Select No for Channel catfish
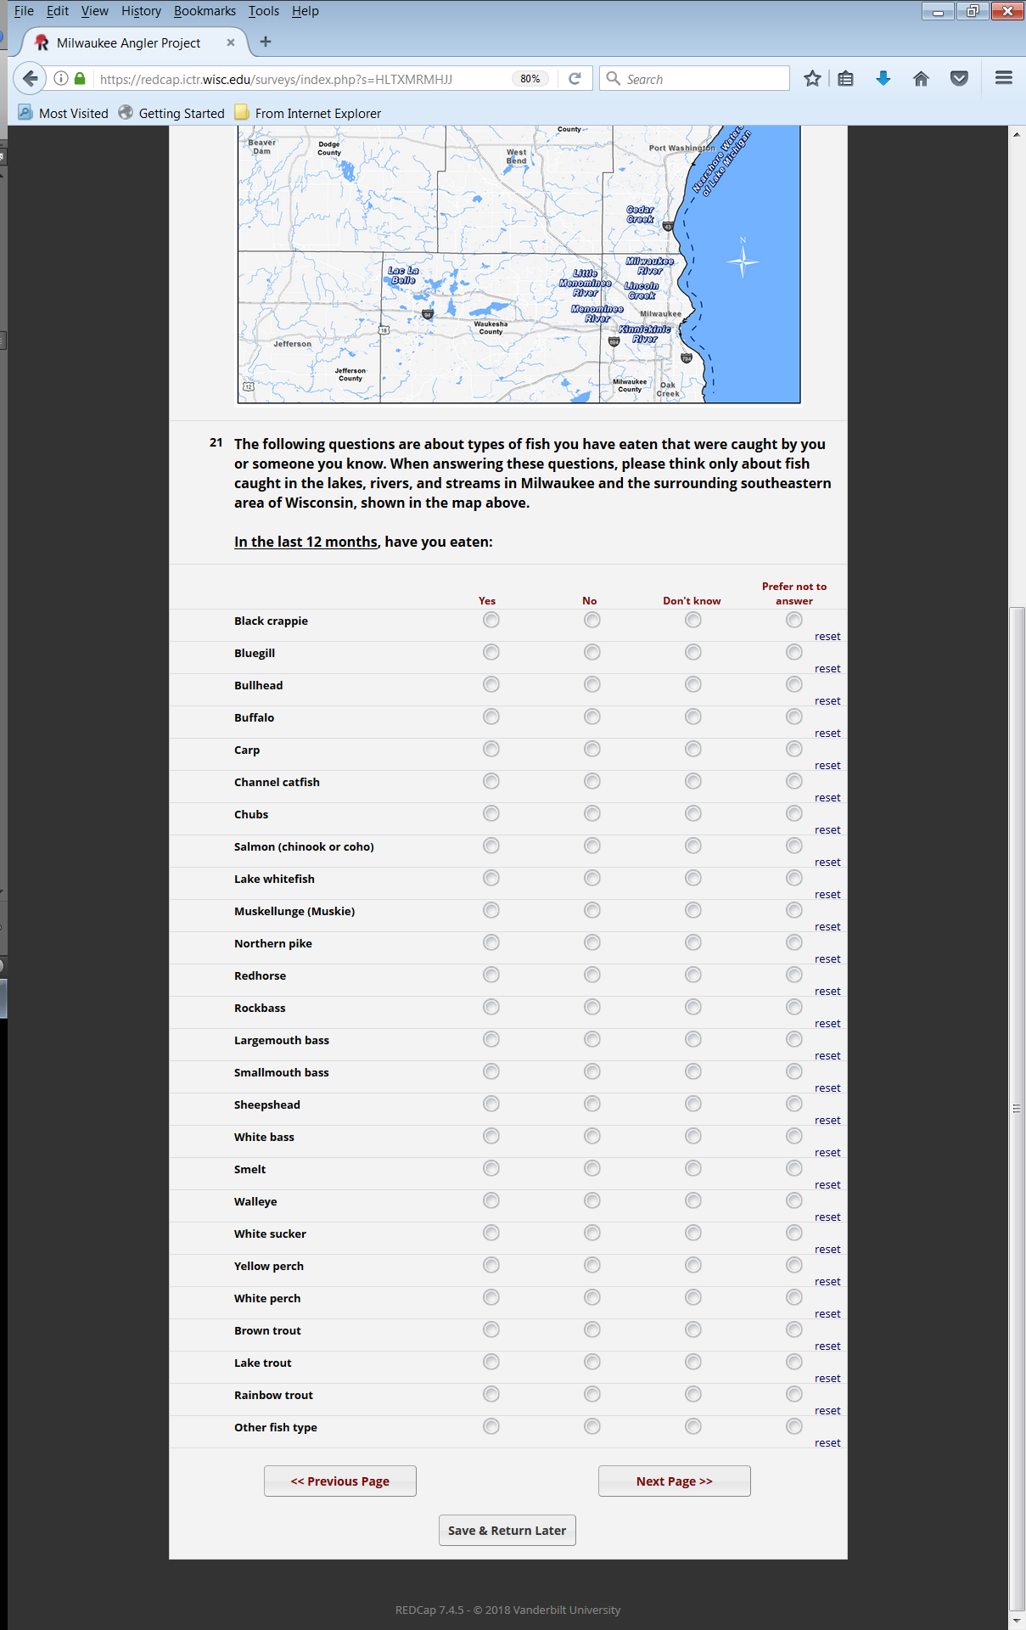This screenshot has width=1026, height=1630. pyautogui.click(x=591, y=782)
